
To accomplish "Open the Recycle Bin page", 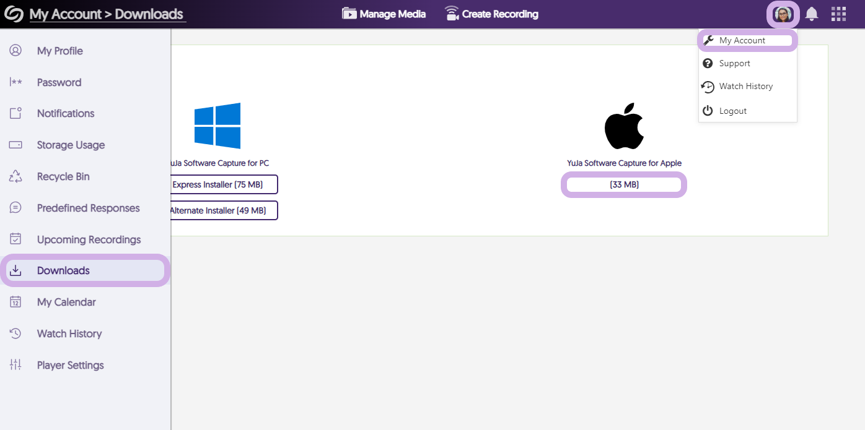I will [x=85, y=176].
